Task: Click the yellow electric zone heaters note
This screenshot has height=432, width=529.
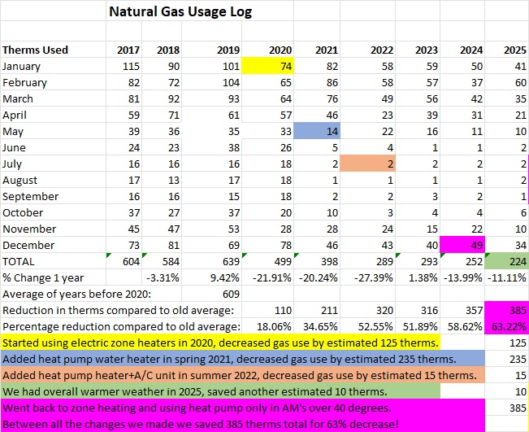Action: [x=219, y=343]
